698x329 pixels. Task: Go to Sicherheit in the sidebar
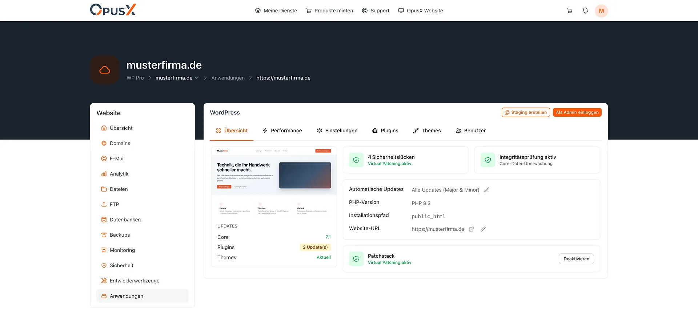[143, 265]
